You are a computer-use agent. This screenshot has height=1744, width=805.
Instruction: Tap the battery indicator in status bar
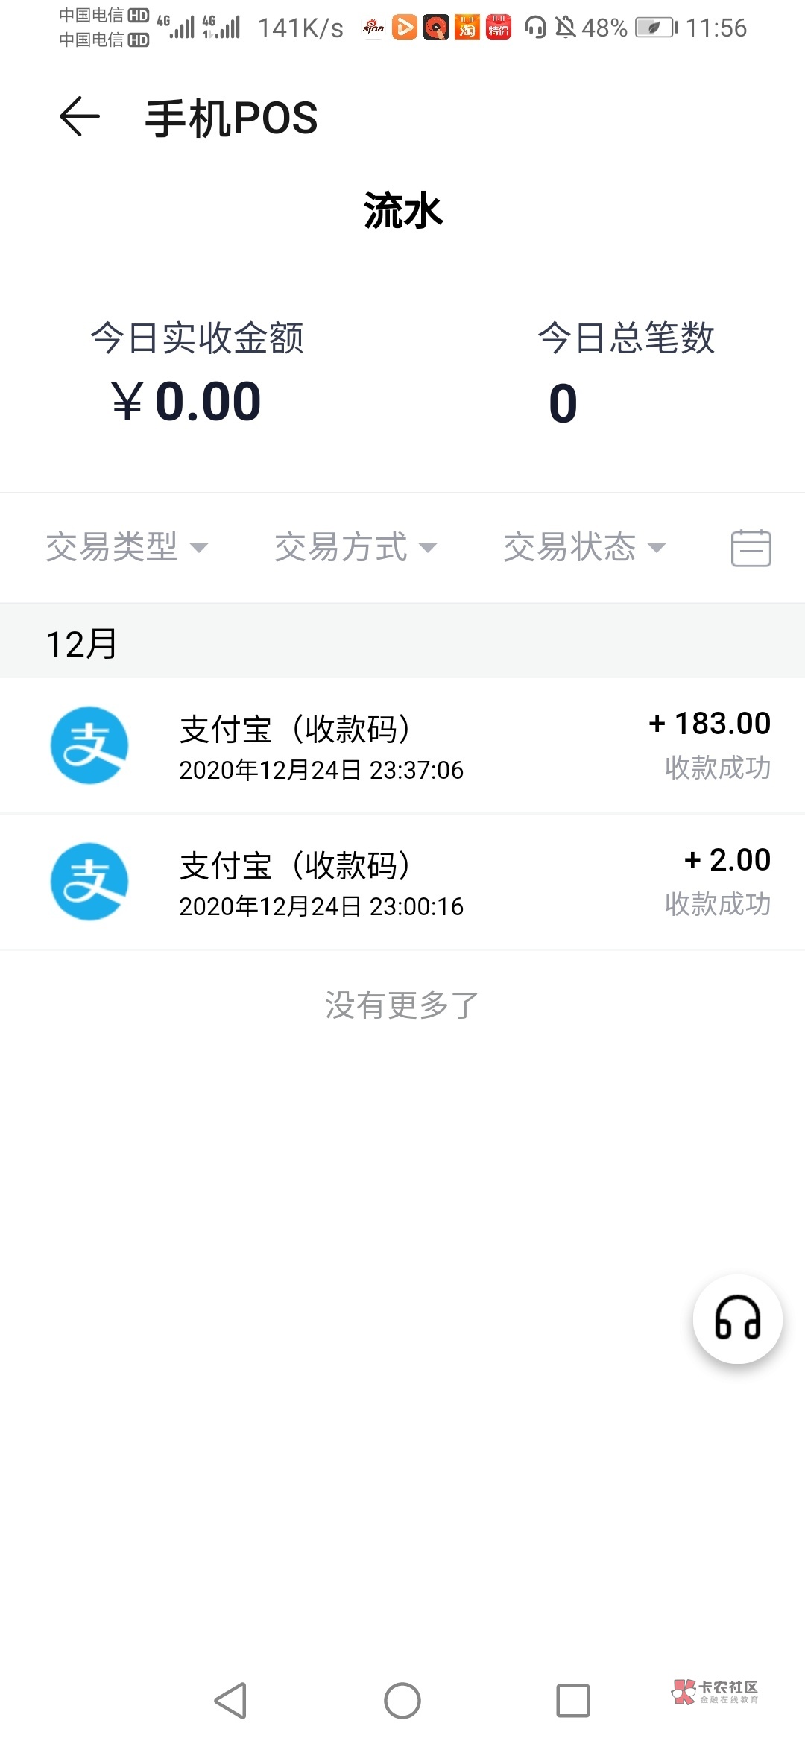(x=656, y=28)
